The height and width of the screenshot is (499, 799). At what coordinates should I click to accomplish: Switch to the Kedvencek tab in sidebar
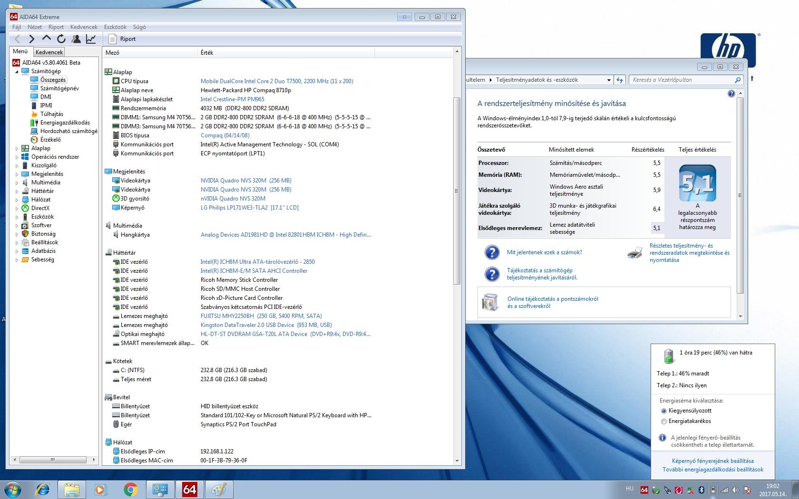tap(49, 52)
